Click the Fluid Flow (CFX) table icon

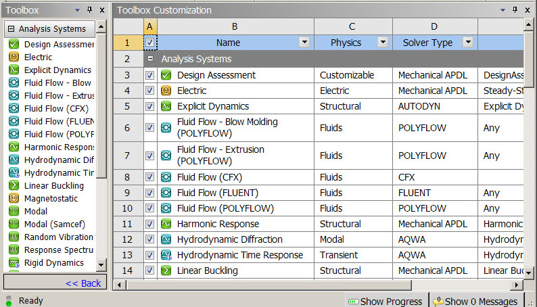166,178
